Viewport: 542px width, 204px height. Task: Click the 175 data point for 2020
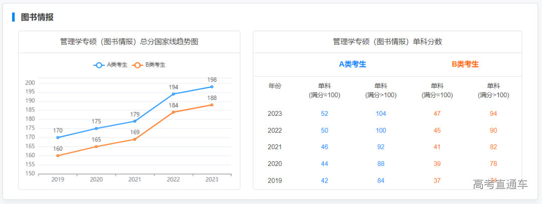[x=96, y=128]
